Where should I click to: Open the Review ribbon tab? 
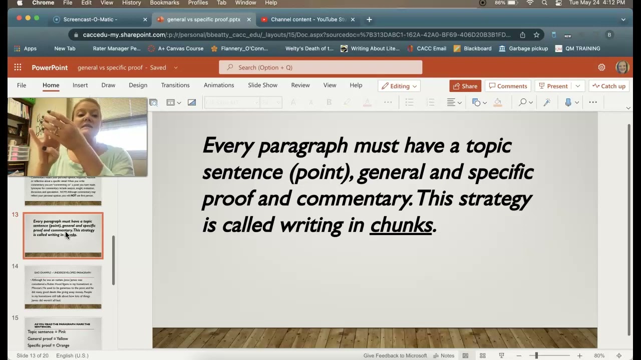[300, 85]
